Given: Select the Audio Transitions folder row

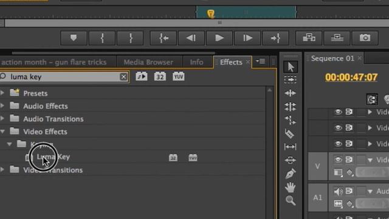Looking at the screenshot, I should point(133,119).
